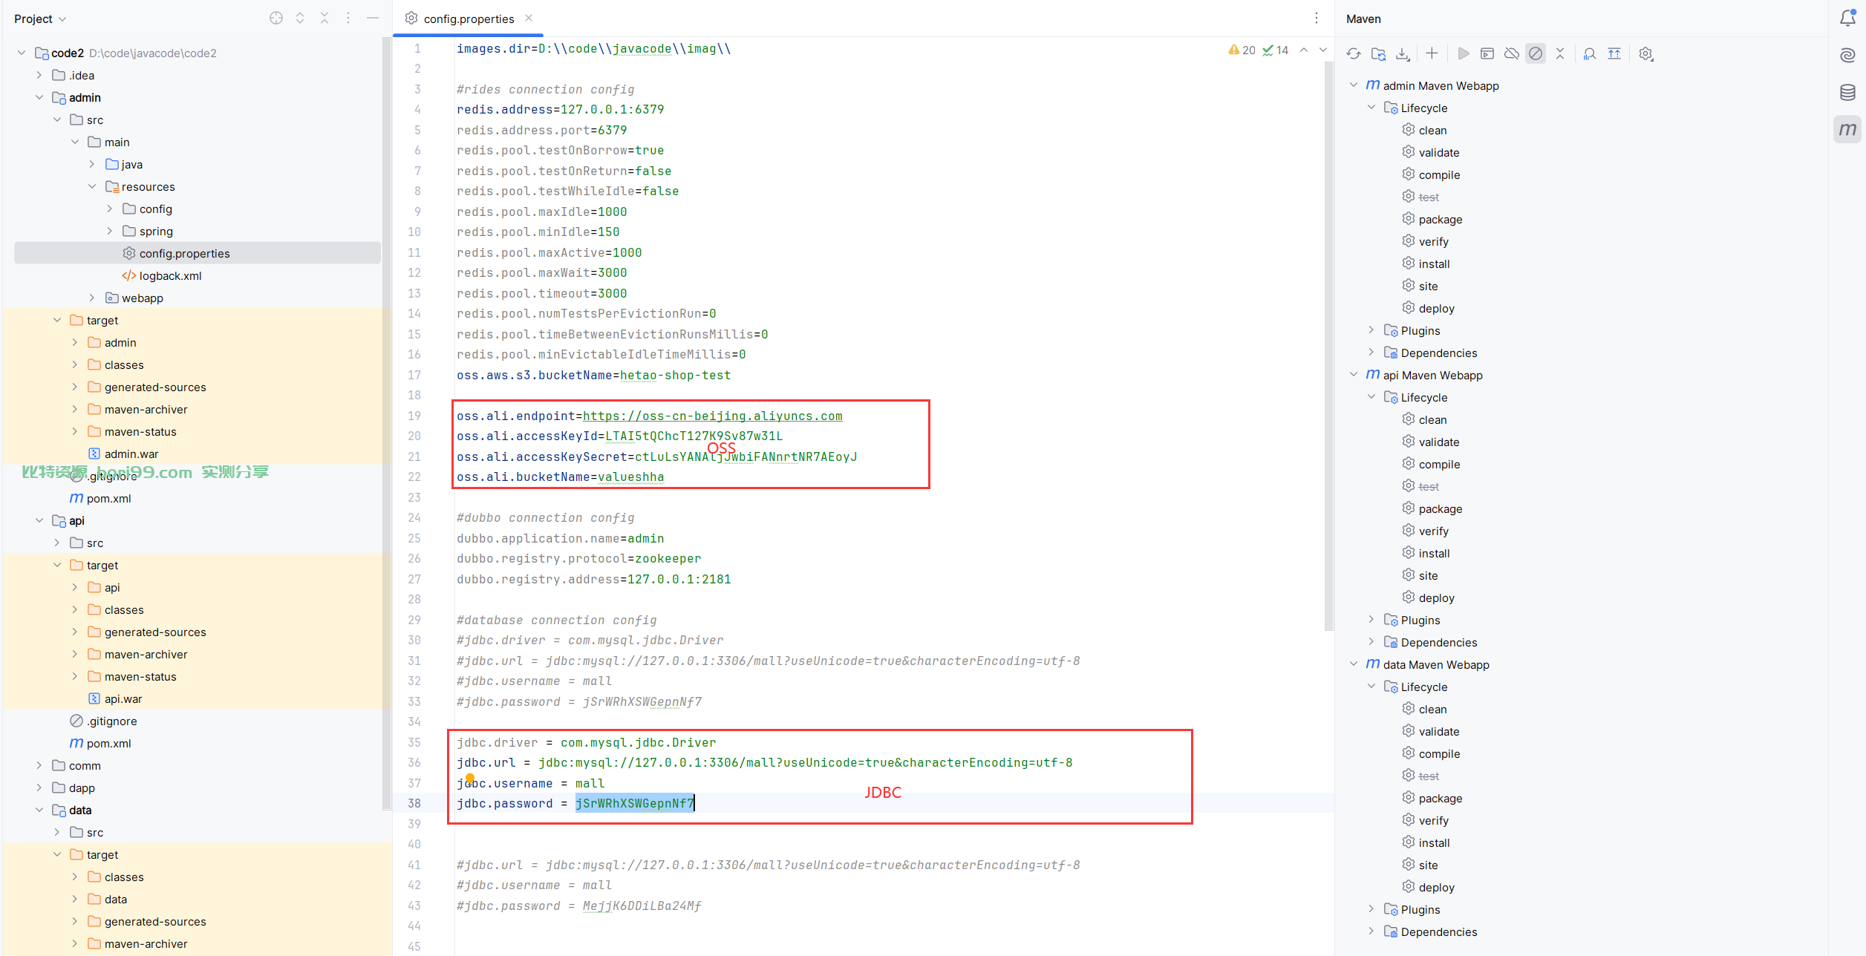Screen dimensions: 1866x956
Task: Switch to config.properties editor tab
Action: [x=468, y=19]
